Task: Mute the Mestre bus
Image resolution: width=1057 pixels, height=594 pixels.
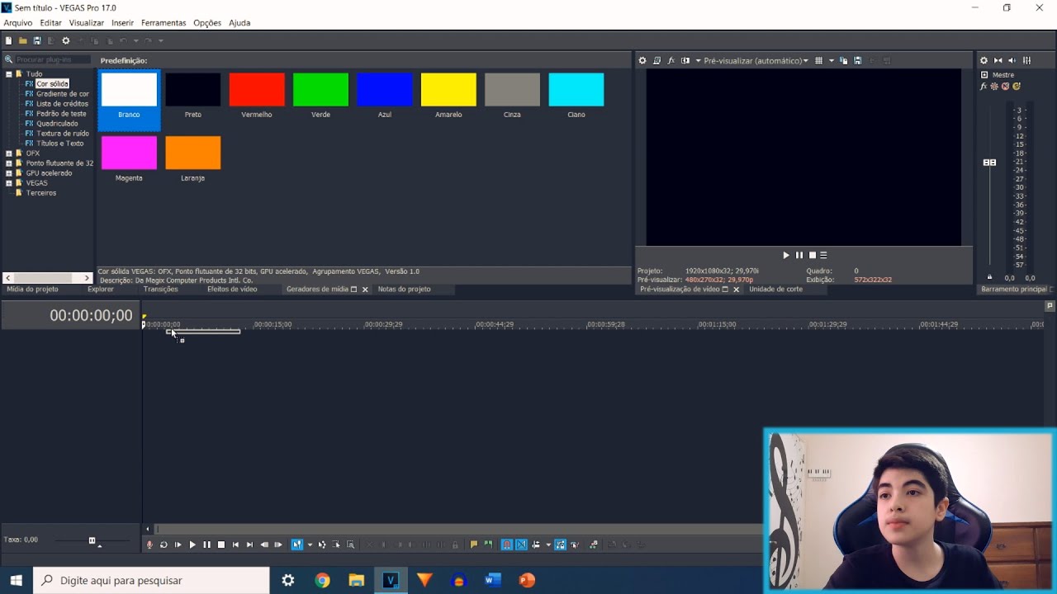Action: [x=1006, y=86]
